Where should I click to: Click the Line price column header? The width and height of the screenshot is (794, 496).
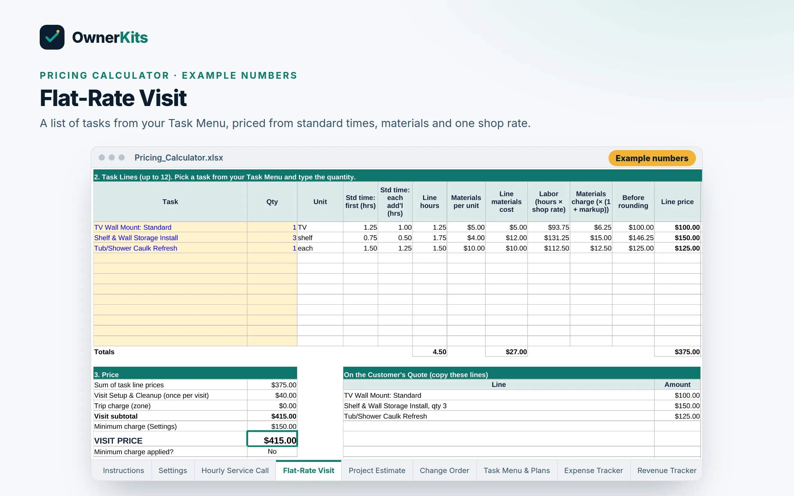677,202
